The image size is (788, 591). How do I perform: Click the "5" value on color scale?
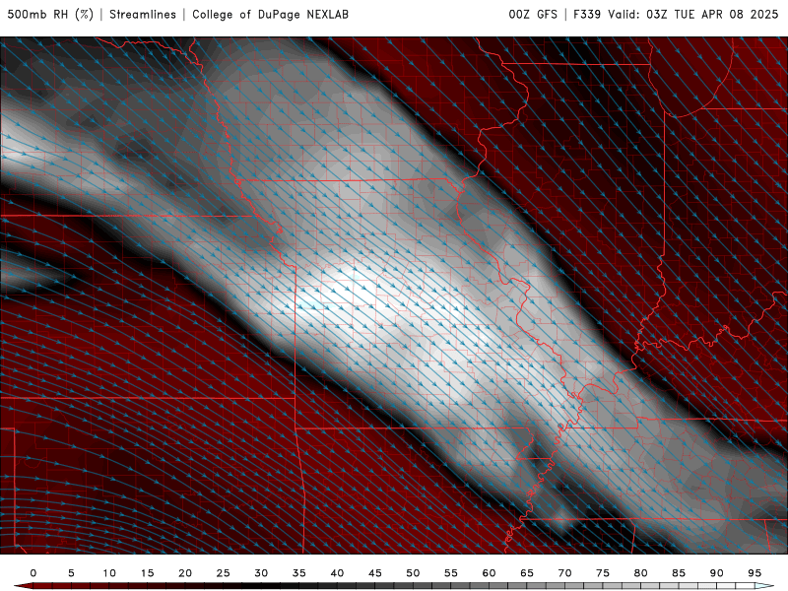pos(71,573)
